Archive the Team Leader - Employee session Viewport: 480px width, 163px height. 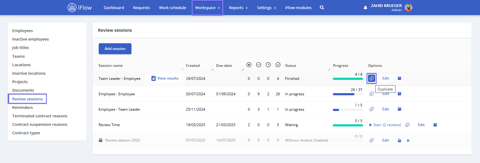pyautogui.click(x=399, y=78)
